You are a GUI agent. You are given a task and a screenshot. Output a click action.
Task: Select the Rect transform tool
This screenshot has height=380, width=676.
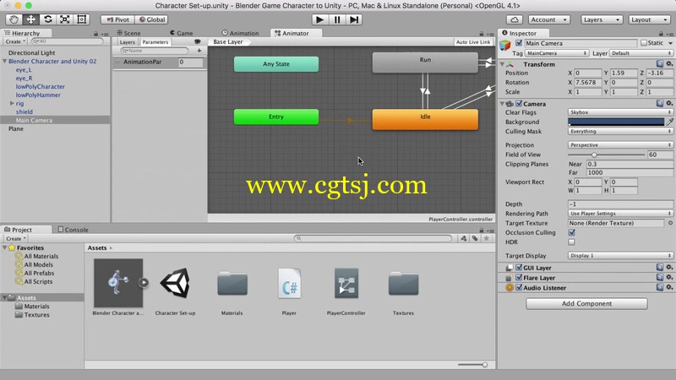[81, 19]
